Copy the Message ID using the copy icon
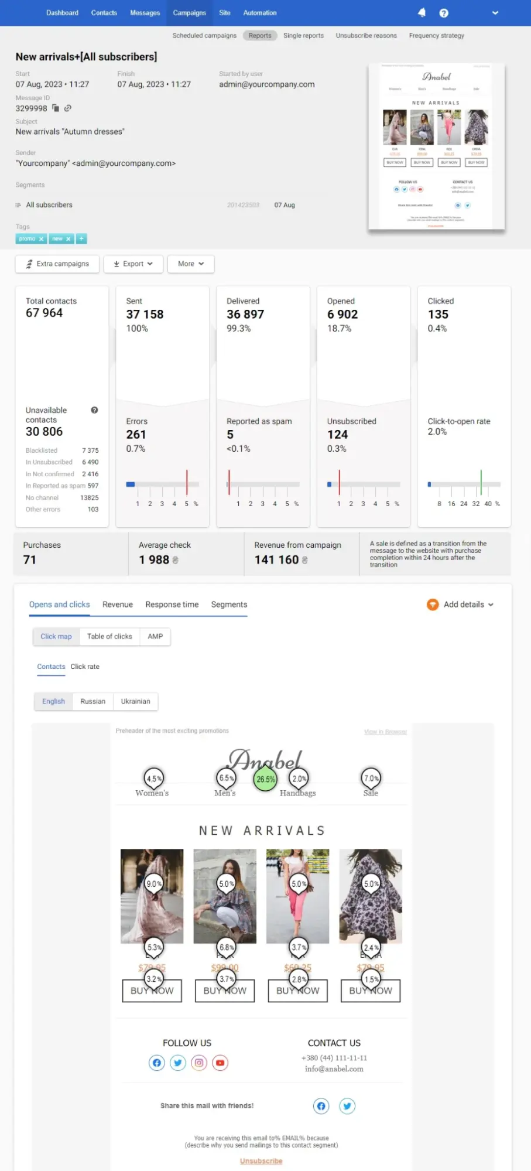 pyautogui.click(x=56, y=108)
